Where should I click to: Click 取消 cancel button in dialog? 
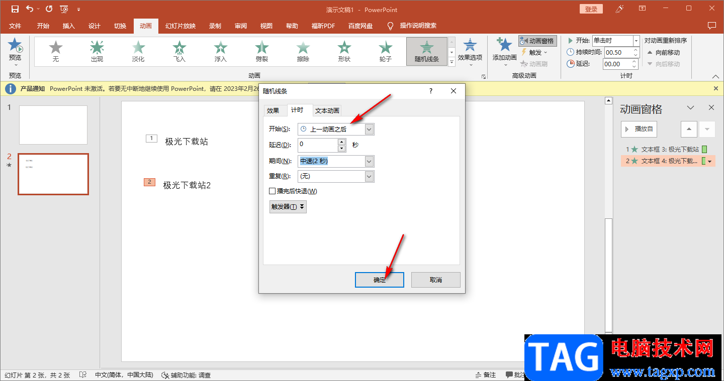[436, 280]
